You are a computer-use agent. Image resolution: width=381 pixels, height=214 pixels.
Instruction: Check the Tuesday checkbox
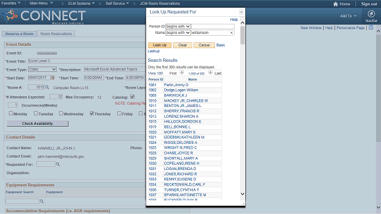[x=36, y=114]
